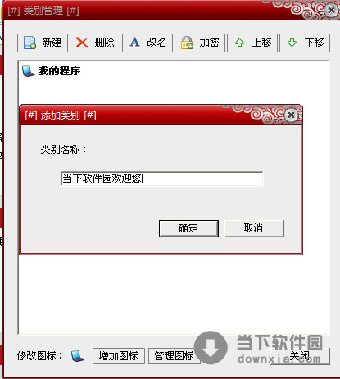The width and height of the screenshot is (340, 379).
Task: Click the 加密 padlock icon
Action: tap(187, 43)
